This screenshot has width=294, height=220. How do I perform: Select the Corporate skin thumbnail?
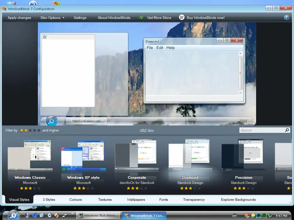point(137,155)
